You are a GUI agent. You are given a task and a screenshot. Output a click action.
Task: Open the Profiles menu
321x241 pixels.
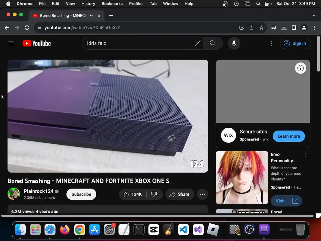[136, 3]
